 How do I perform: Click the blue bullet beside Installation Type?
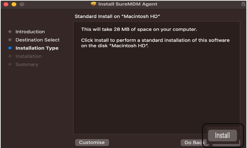click(10, 48)
